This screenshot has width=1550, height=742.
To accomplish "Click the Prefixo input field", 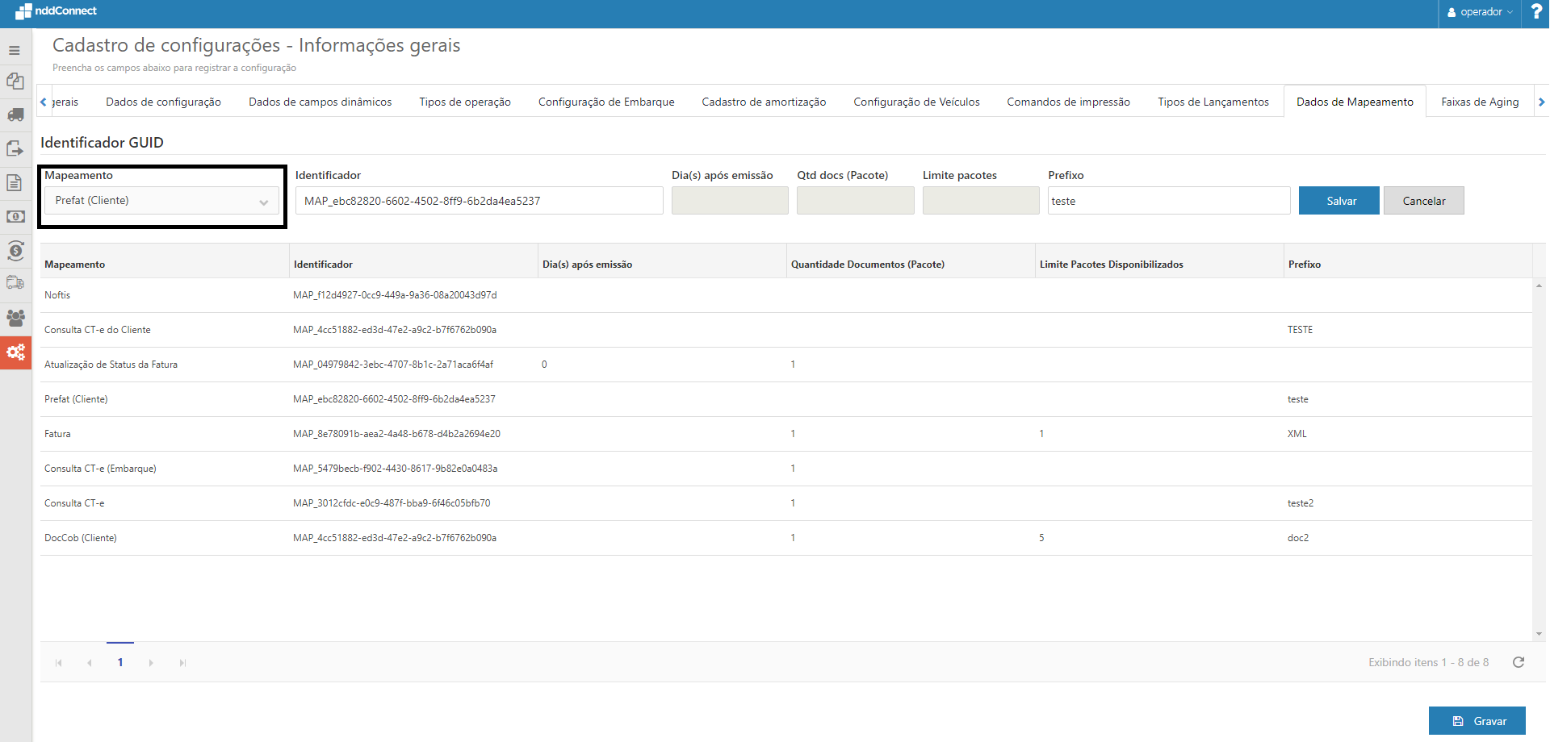I will coord(1168,201).
